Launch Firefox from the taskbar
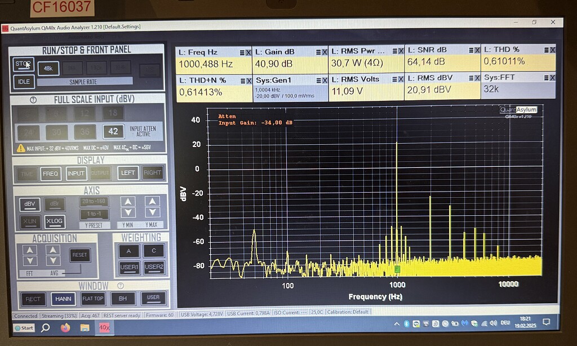The height and width of the screenshot is (346, 577). point(65,327)
